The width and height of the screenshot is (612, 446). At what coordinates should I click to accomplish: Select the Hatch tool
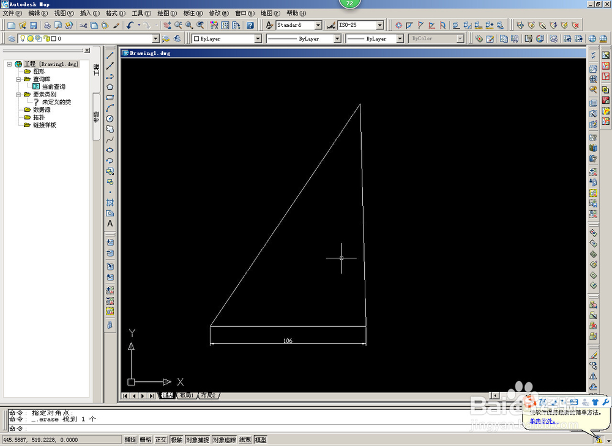point(110,203)
